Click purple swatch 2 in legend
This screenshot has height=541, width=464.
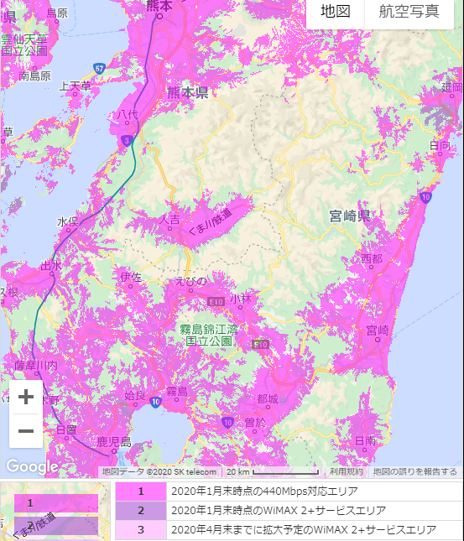pos(141,511)
